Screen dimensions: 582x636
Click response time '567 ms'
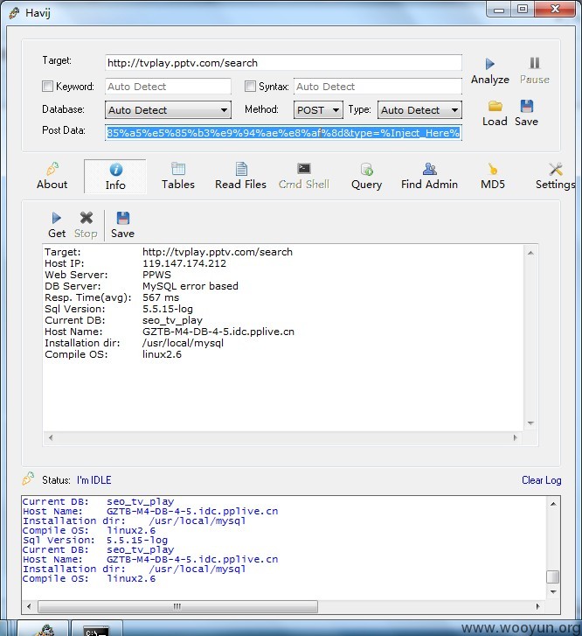(x=161, y=297)
